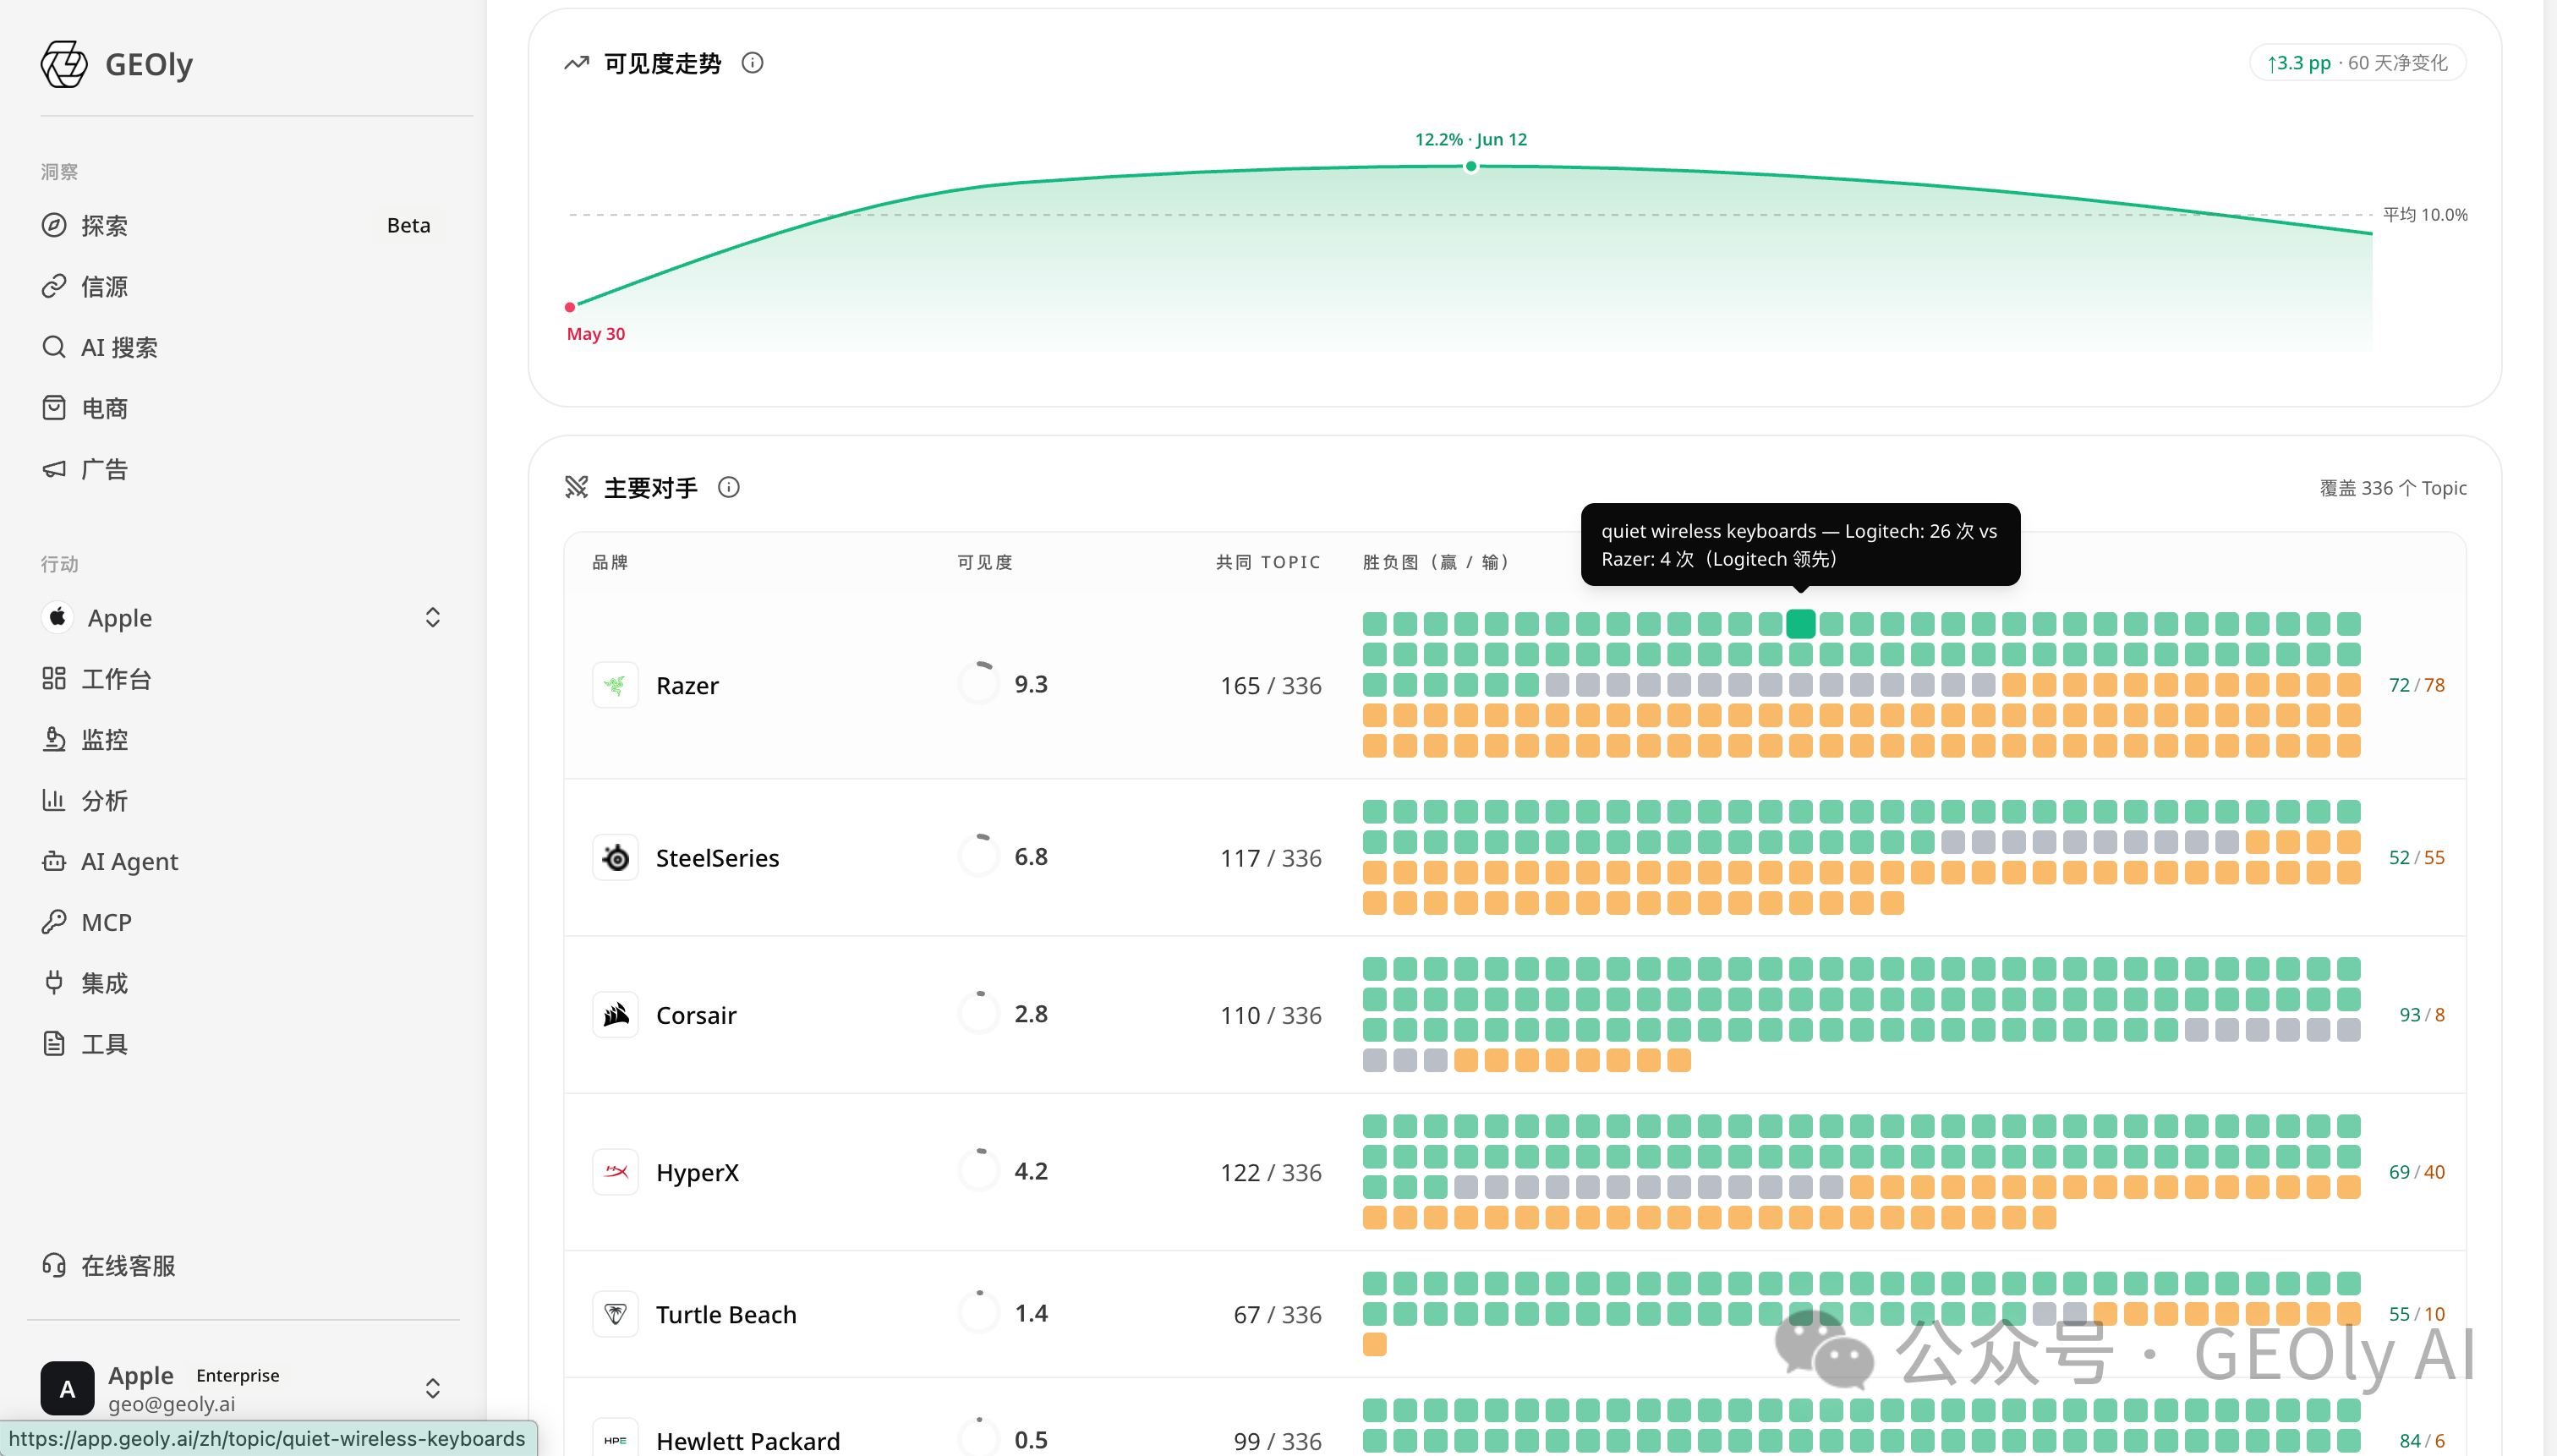Open the HyperX competitor name

tap(697, 1172)
